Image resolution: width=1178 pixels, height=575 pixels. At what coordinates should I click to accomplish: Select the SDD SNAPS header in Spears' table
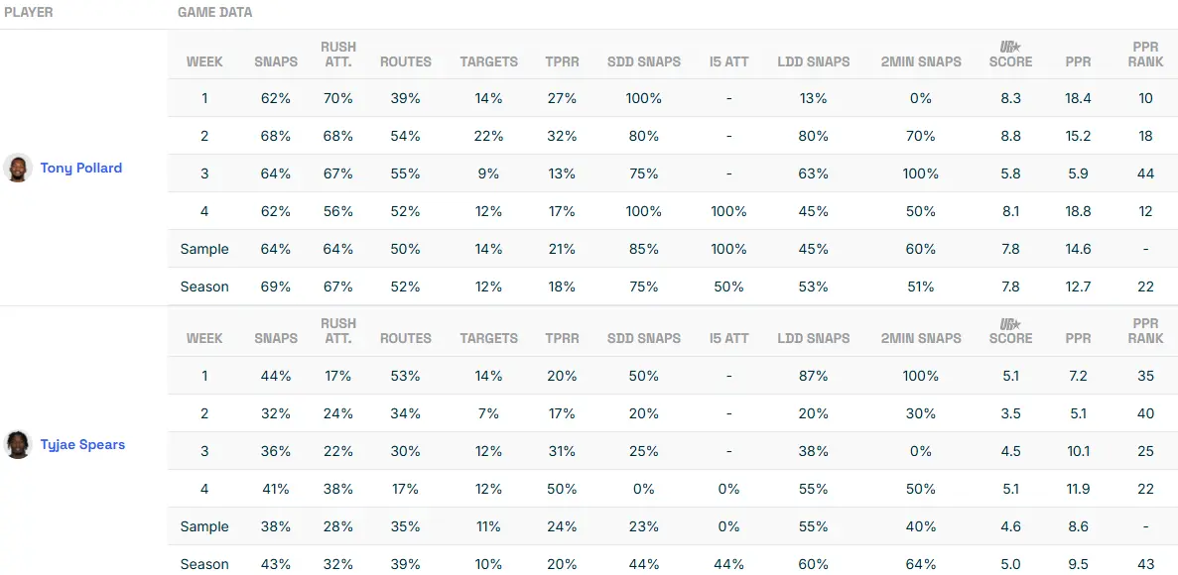(644, 338)
